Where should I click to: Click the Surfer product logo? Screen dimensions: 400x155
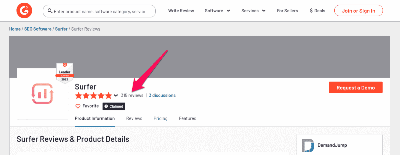tap(42, 94)
